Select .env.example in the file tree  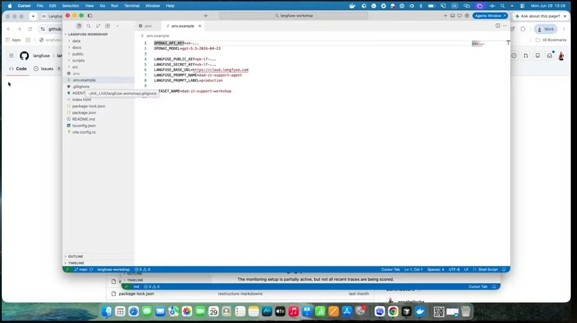(x=84, y=80)
